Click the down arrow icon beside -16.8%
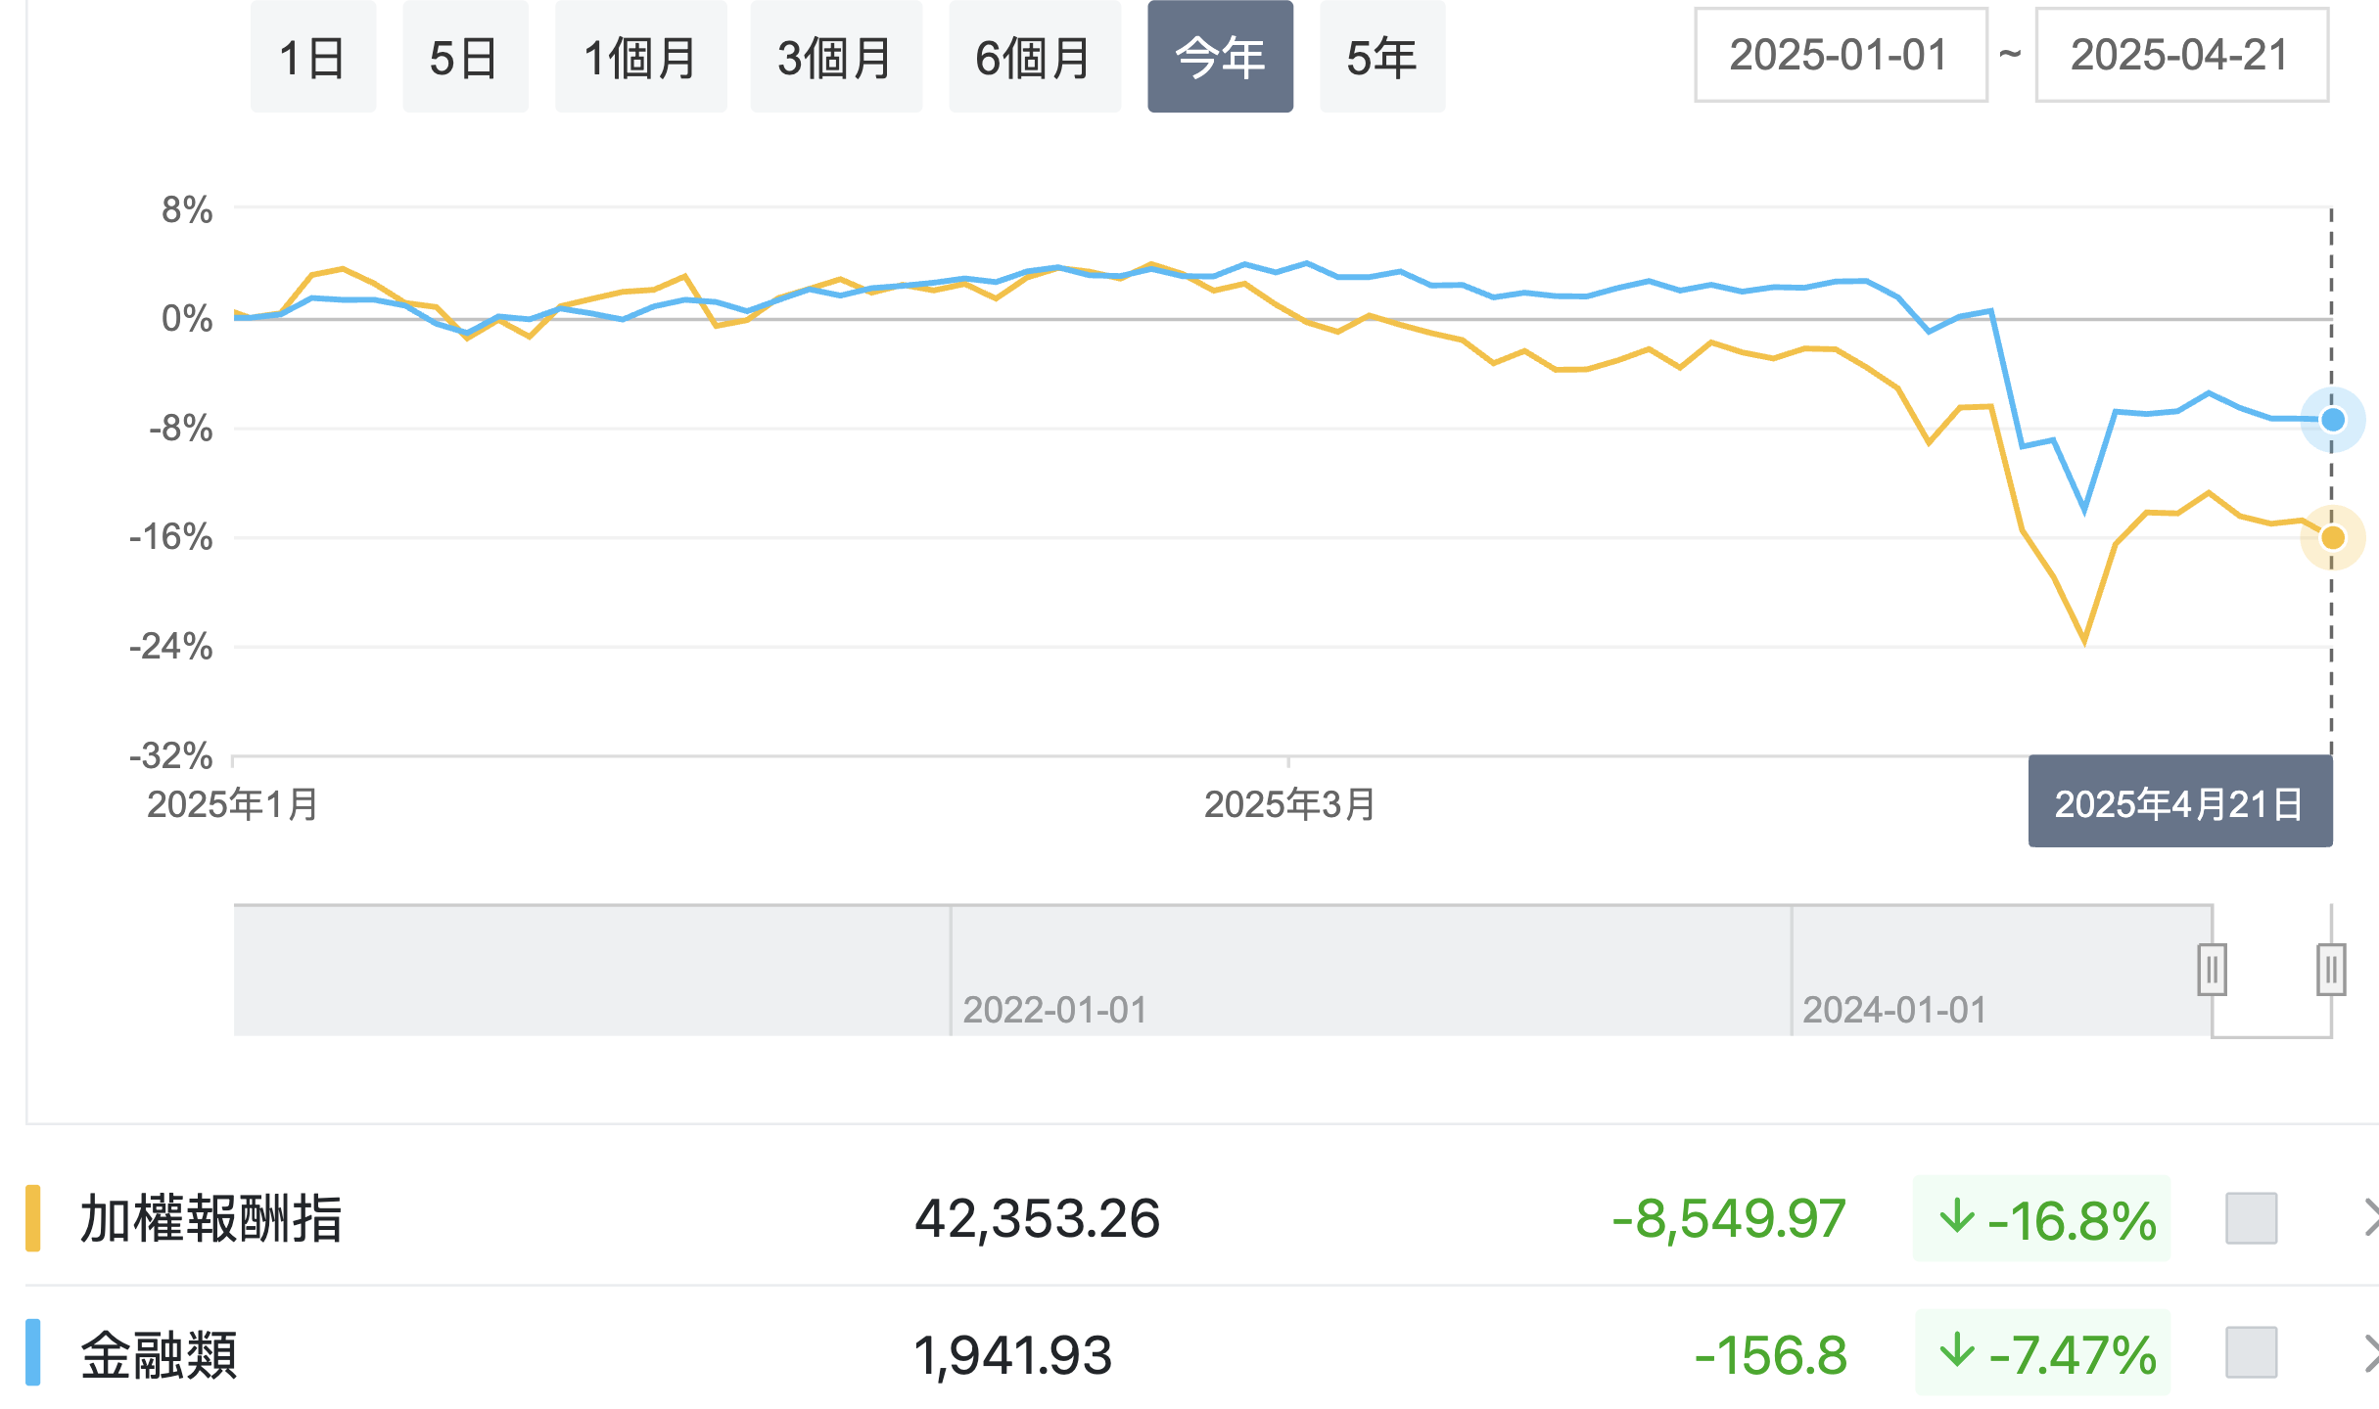The width and height of the screenshot is (2379, 1409). (x=1957, y=1216)
